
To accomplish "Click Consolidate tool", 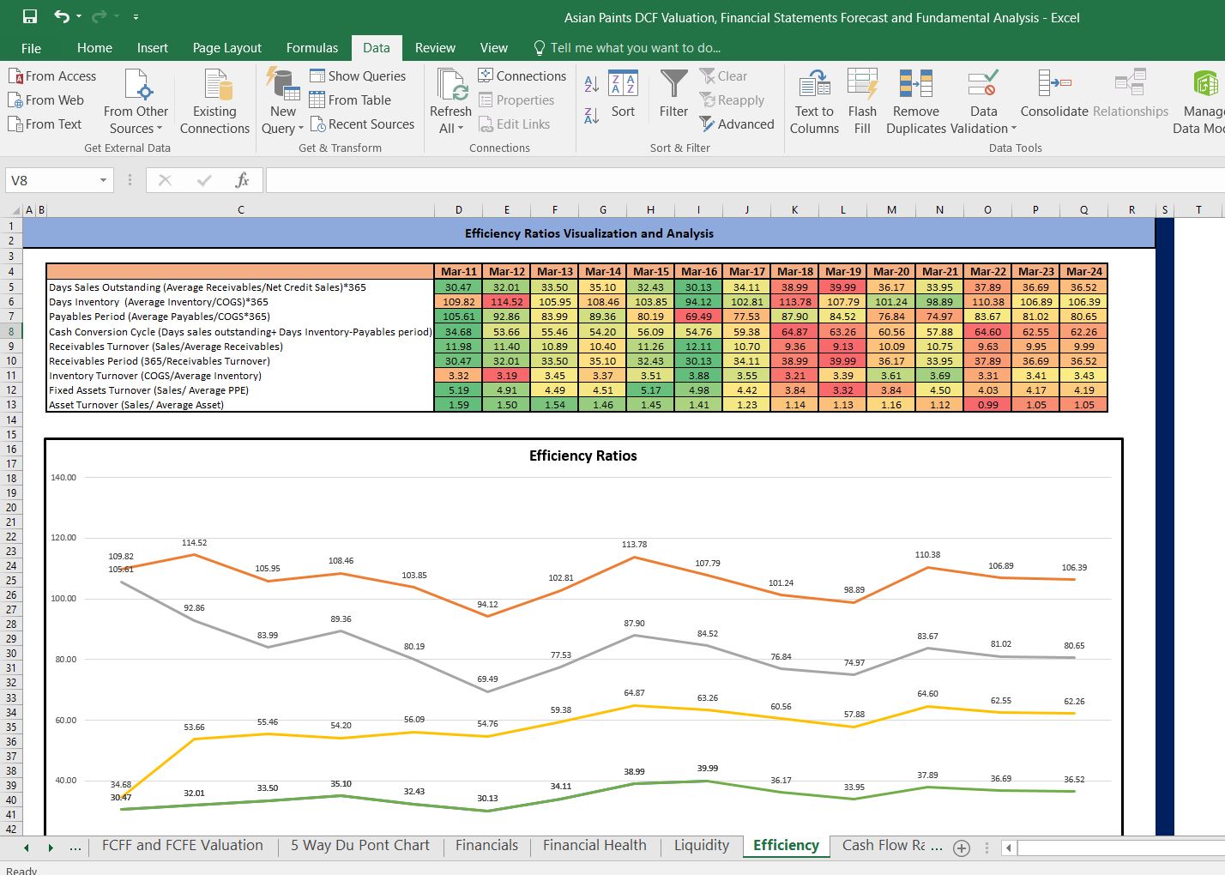I will coord(1054,94).
